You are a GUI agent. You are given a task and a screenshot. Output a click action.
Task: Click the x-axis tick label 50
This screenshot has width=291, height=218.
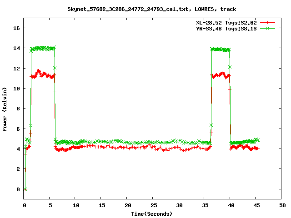point(282,205)
